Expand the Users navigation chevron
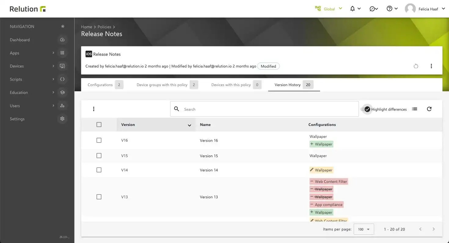449x243 pixels. coord(53,106)
